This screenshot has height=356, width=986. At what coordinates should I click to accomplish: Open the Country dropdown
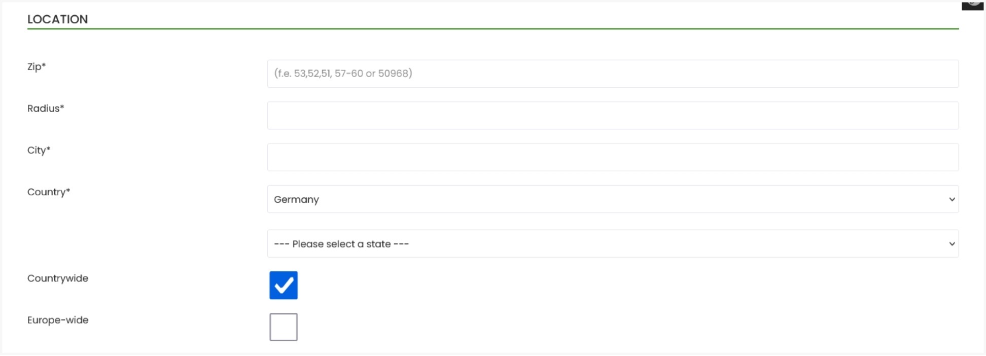click(x=612, y=199)
